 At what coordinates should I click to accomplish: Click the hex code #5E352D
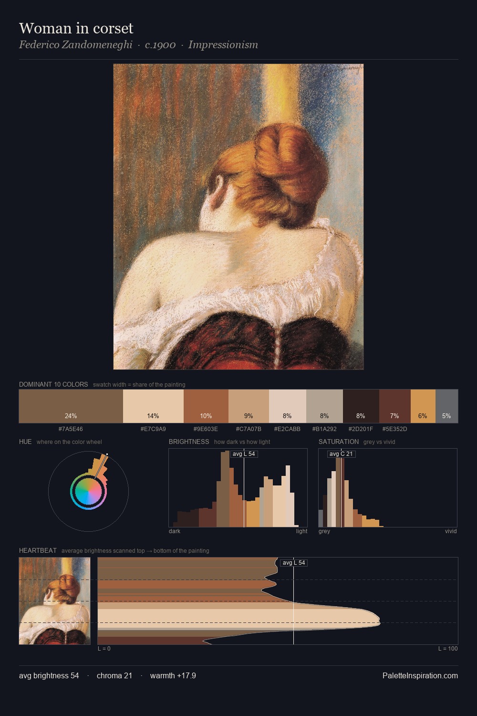(394, 429)
